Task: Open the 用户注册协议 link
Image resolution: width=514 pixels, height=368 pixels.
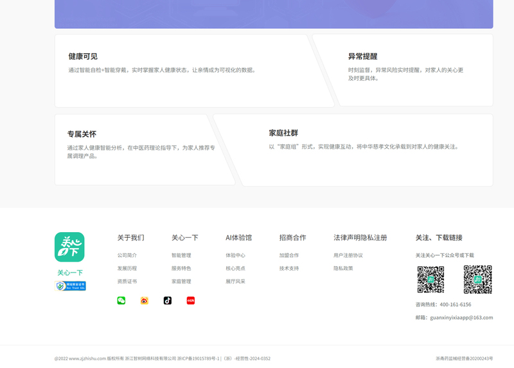Action: (x=348, y=255)
